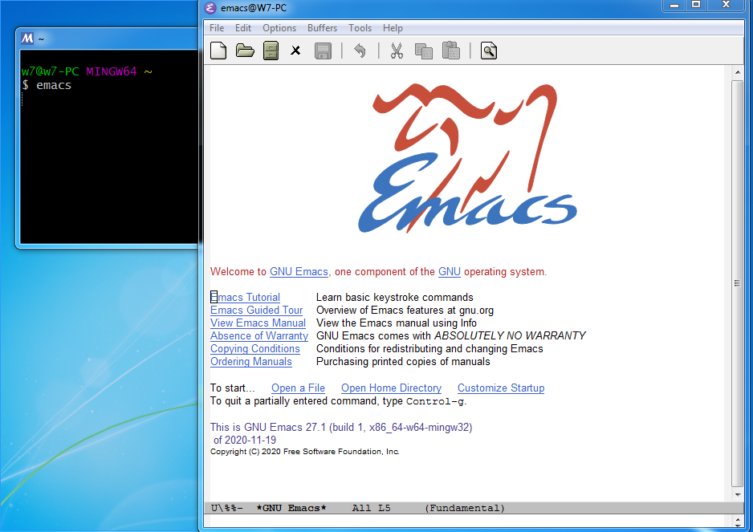Click the Customize Startup link
This screenshot has width=753, height=532.
point(501,388)
